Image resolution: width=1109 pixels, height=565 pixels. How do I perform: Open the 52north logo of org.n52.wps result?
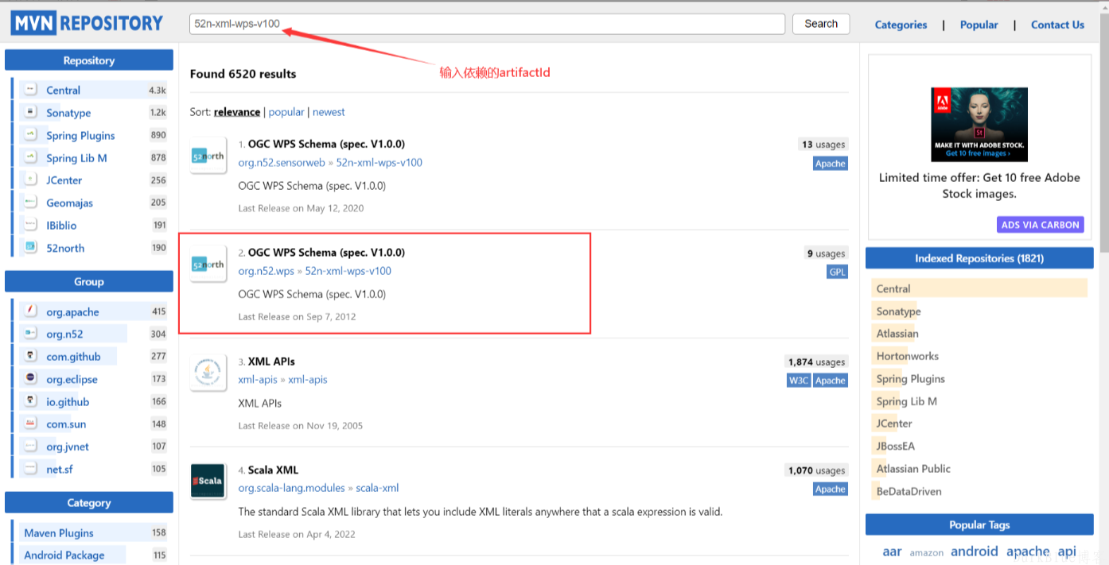tap(208, 265)
